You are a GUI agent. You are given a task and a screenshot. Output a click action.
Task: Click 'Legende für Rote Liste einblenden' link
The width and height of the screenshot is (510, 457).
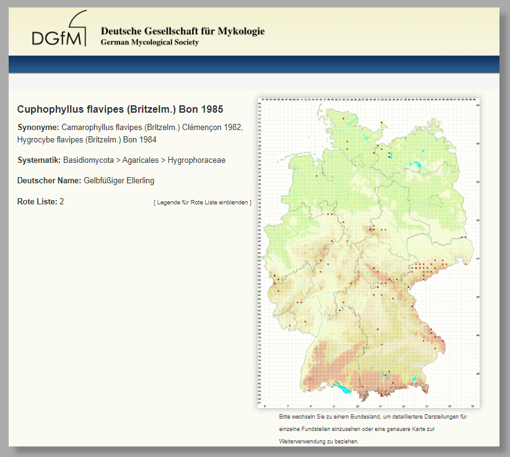coord(202,202)
